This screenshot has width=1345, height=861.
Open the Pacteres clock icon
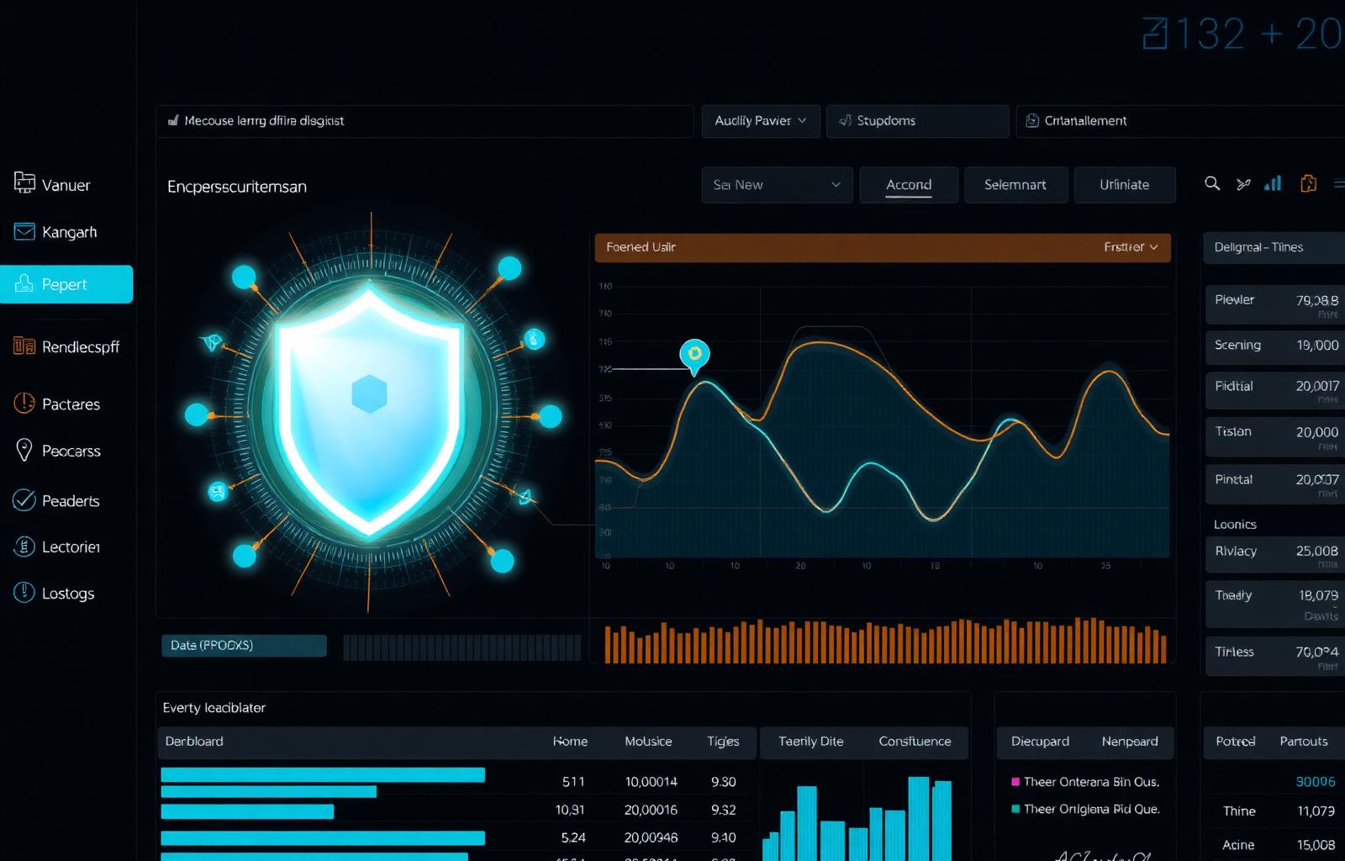pyautogui.click(x=24, y=404)
